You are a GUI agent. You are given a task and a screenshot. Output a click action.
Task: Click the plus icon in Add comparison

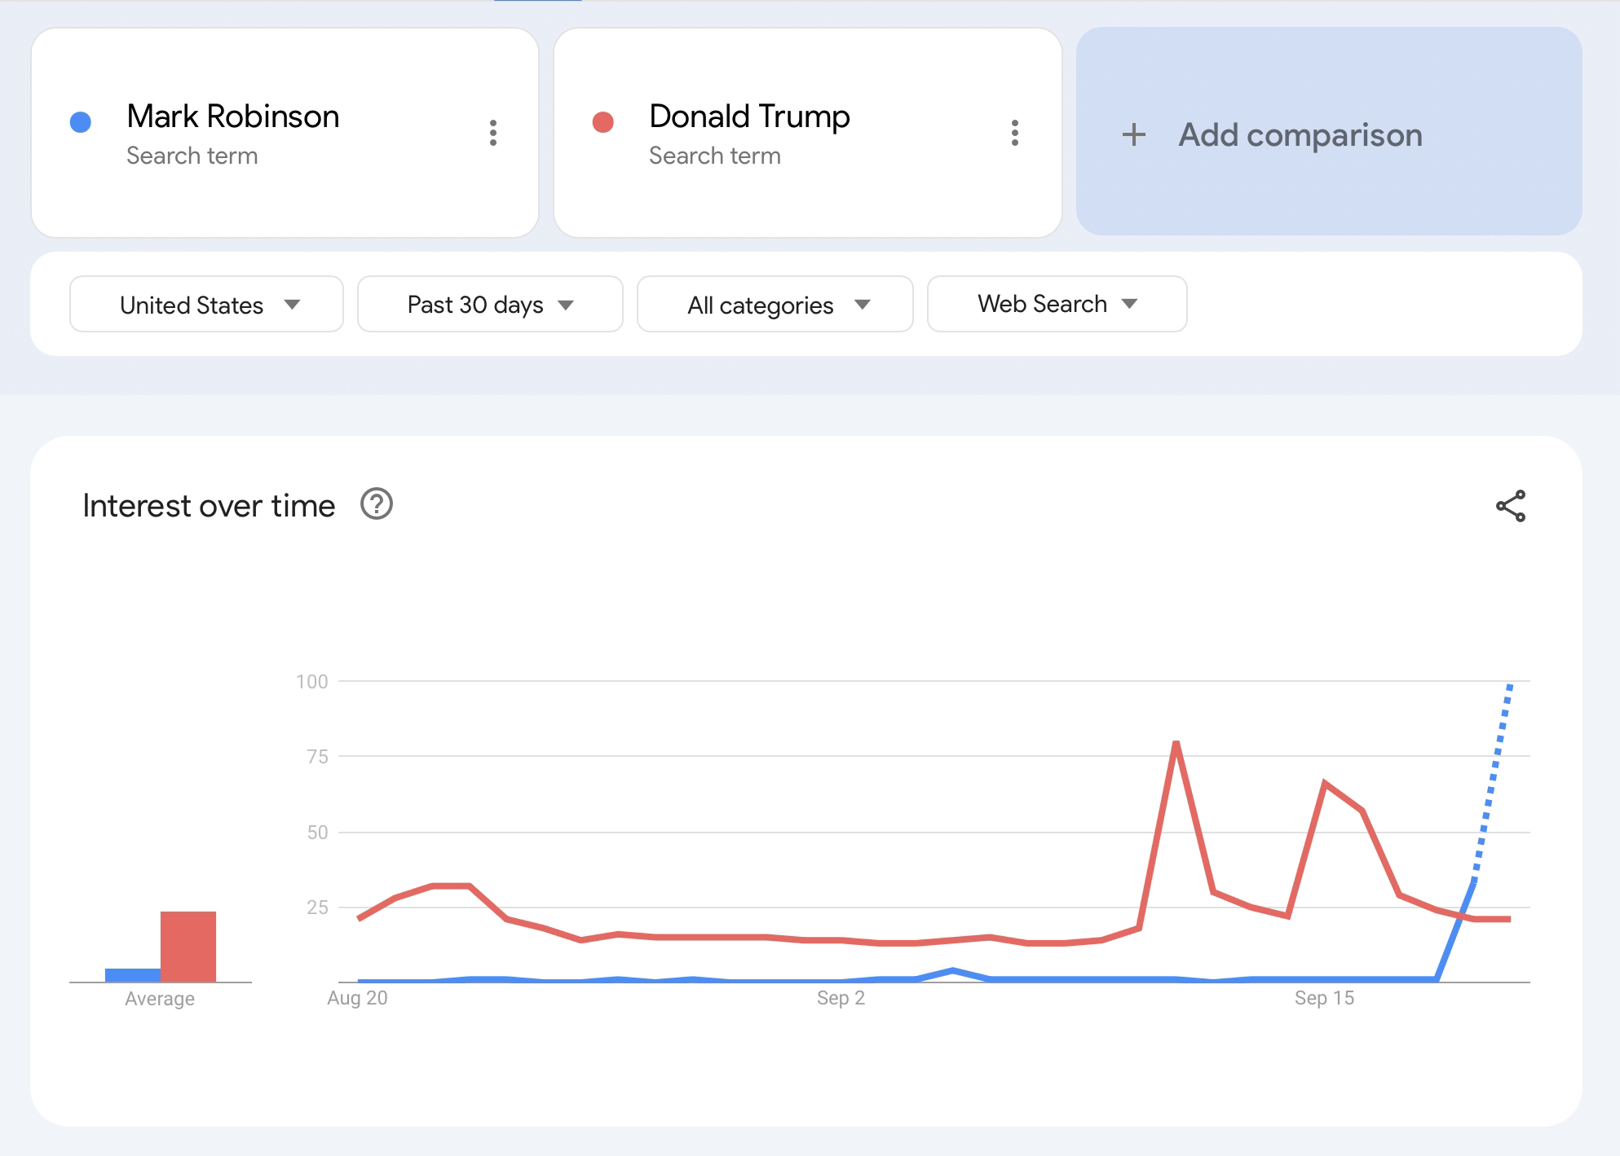(x=1134, y=134)
